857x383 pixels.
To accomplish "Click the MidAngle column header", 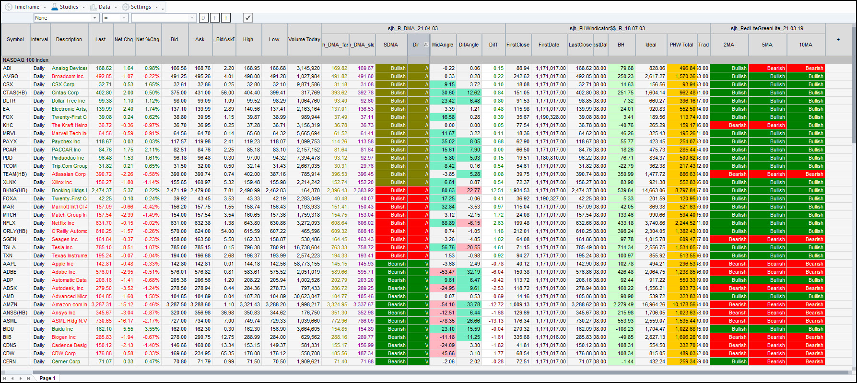I will click(x=443, y=45).
